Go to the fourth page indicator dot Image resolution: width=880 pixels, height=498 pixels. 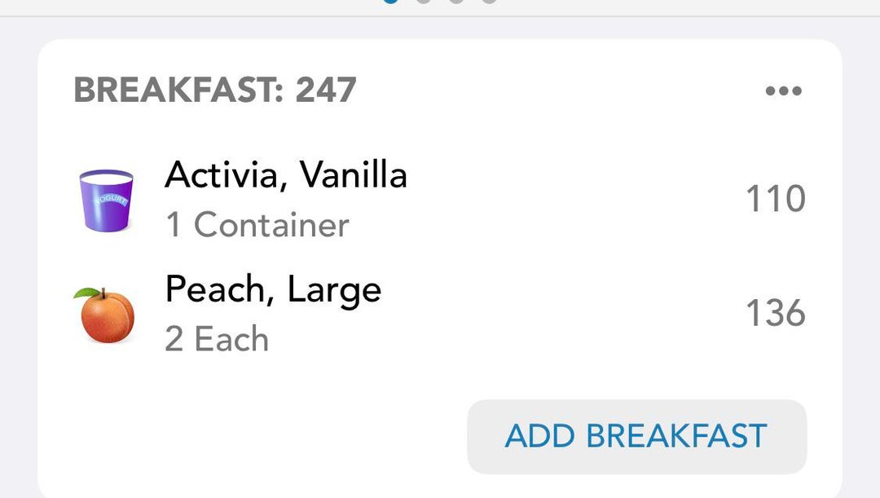(489, 1)
